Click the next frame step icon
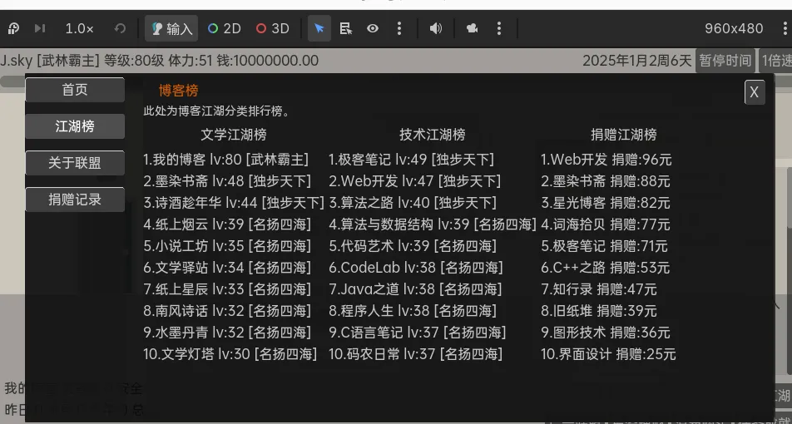Screen dimensions: 792x424 tap(40, 28)
